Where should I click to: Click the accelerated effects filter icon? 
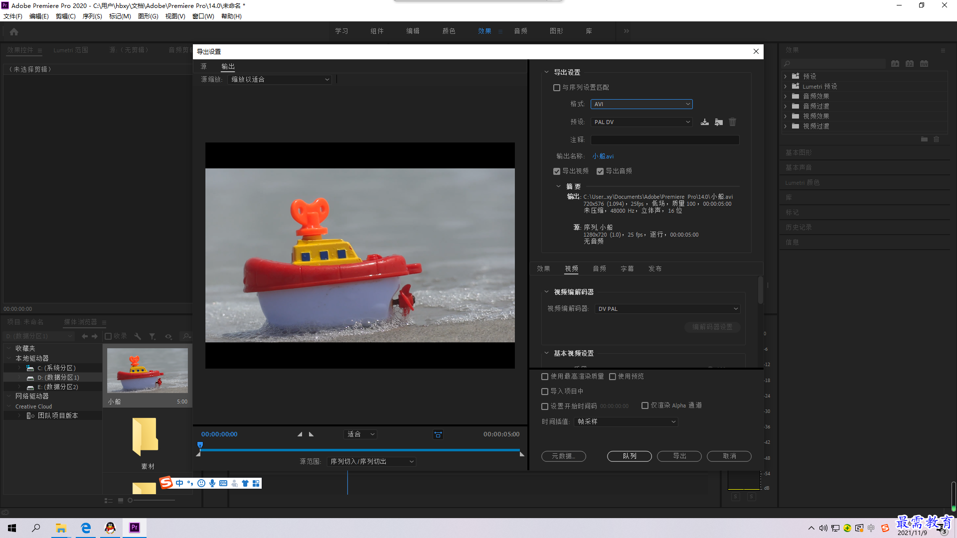coord(895,64)
